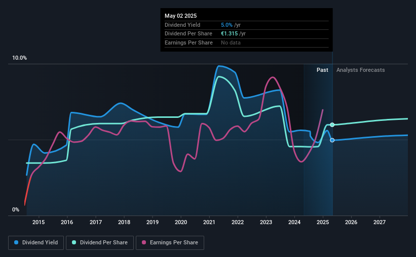Click the €1.315 dividend per share value
416x257 pixels.
click(229, 34)
